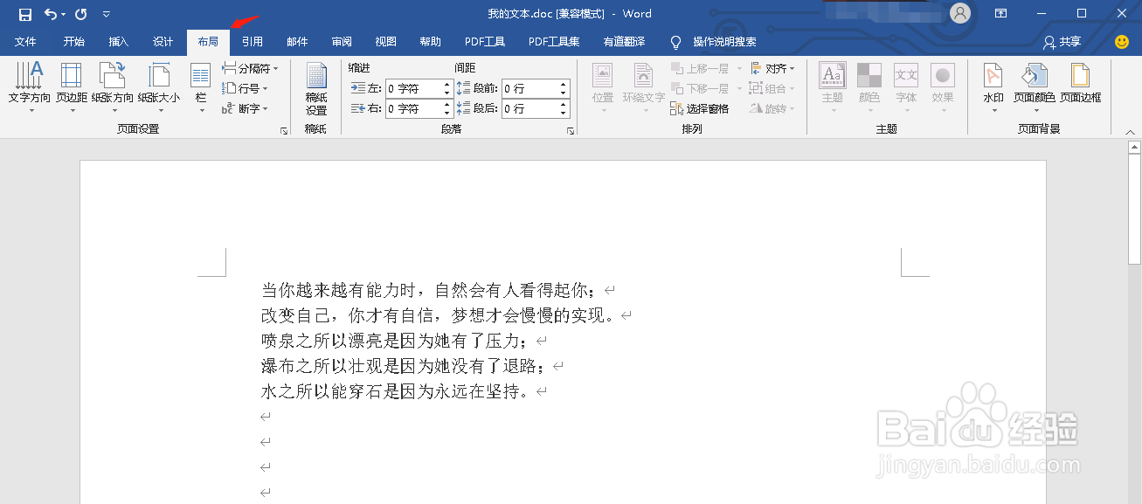Open the 行号 line numbers dropdown

click(245, 88)
